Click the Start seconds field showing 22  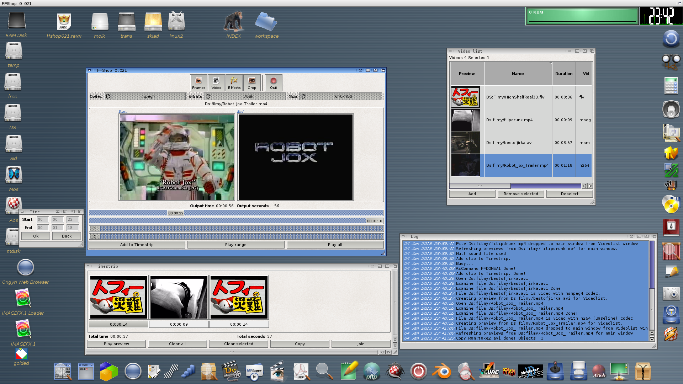click(73, 220)
